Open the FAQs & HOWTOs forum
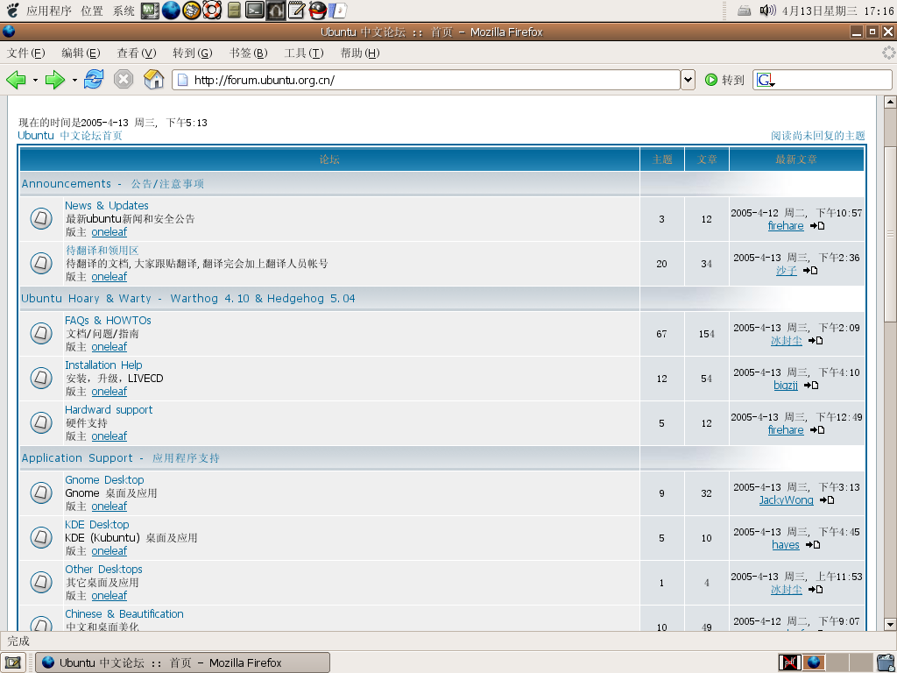The image size is (897, 673). pyautogui.click(x=108, y=321)
